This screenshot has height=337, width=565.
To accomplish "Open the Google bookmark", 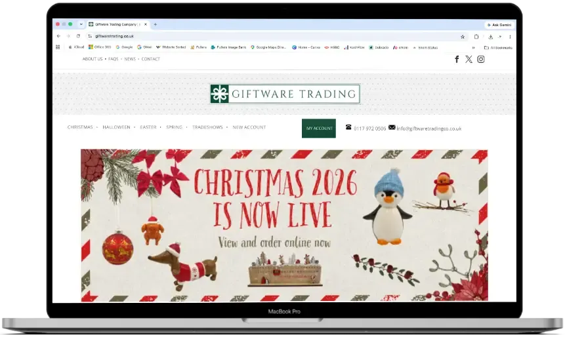I will (124, 47).
